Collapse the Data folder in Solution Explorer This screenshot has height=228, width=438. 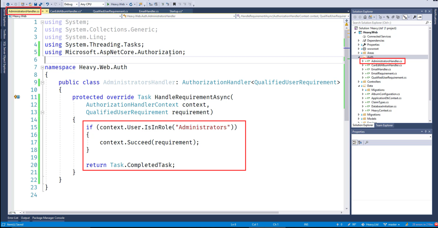359,86
